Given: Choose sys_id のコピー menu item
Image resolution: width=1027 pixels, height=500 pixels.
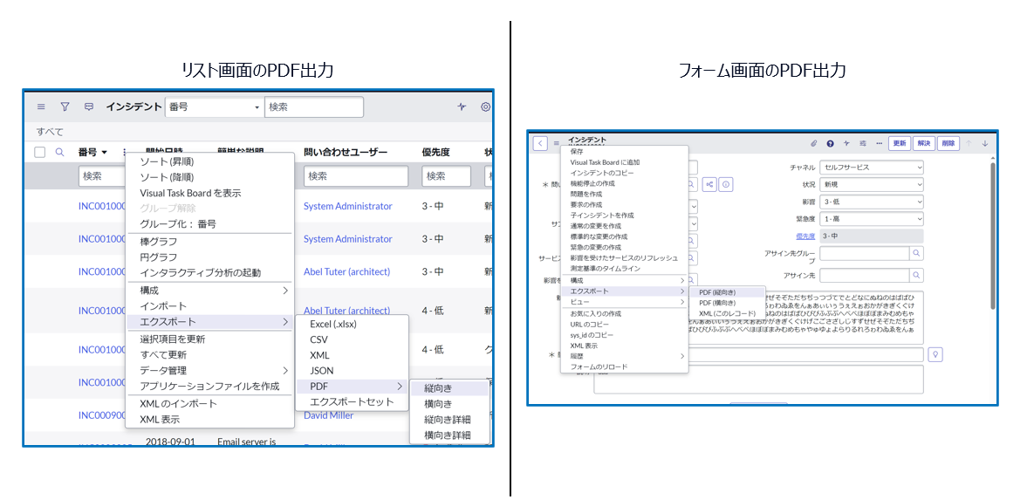Looking at the screenshot, I should pos(592,335).
